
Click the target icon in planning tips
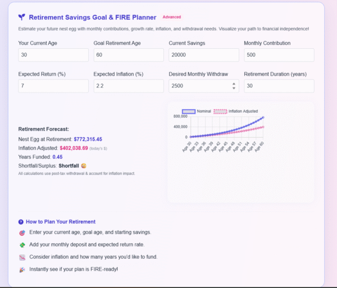[x=21, y=232]
